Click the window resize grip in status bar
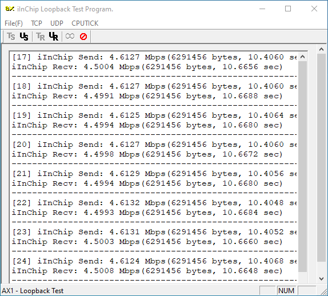Viewport: 328px width, 296px height. pos(323,291)
